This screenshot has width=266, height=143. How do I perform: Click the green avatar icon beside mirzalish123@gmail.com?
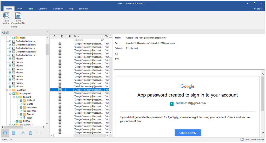(171, 104)
